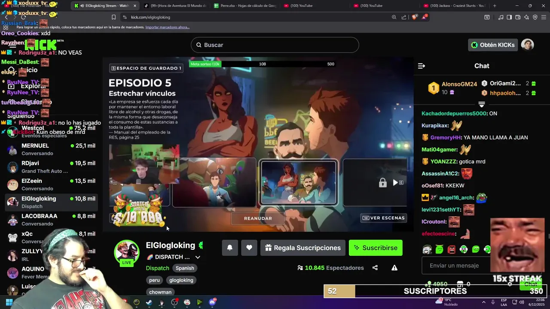Click the report warning triangle icon

tap(394, 268)
